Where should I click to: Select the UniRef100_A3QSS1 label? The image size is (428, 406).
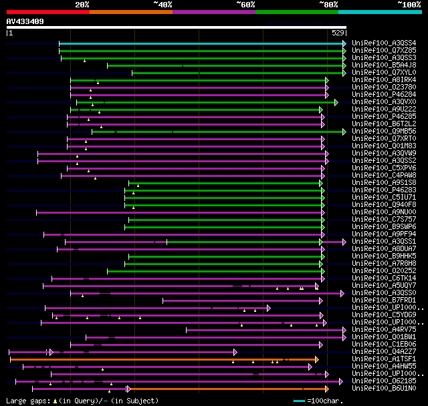pos(384,242)
